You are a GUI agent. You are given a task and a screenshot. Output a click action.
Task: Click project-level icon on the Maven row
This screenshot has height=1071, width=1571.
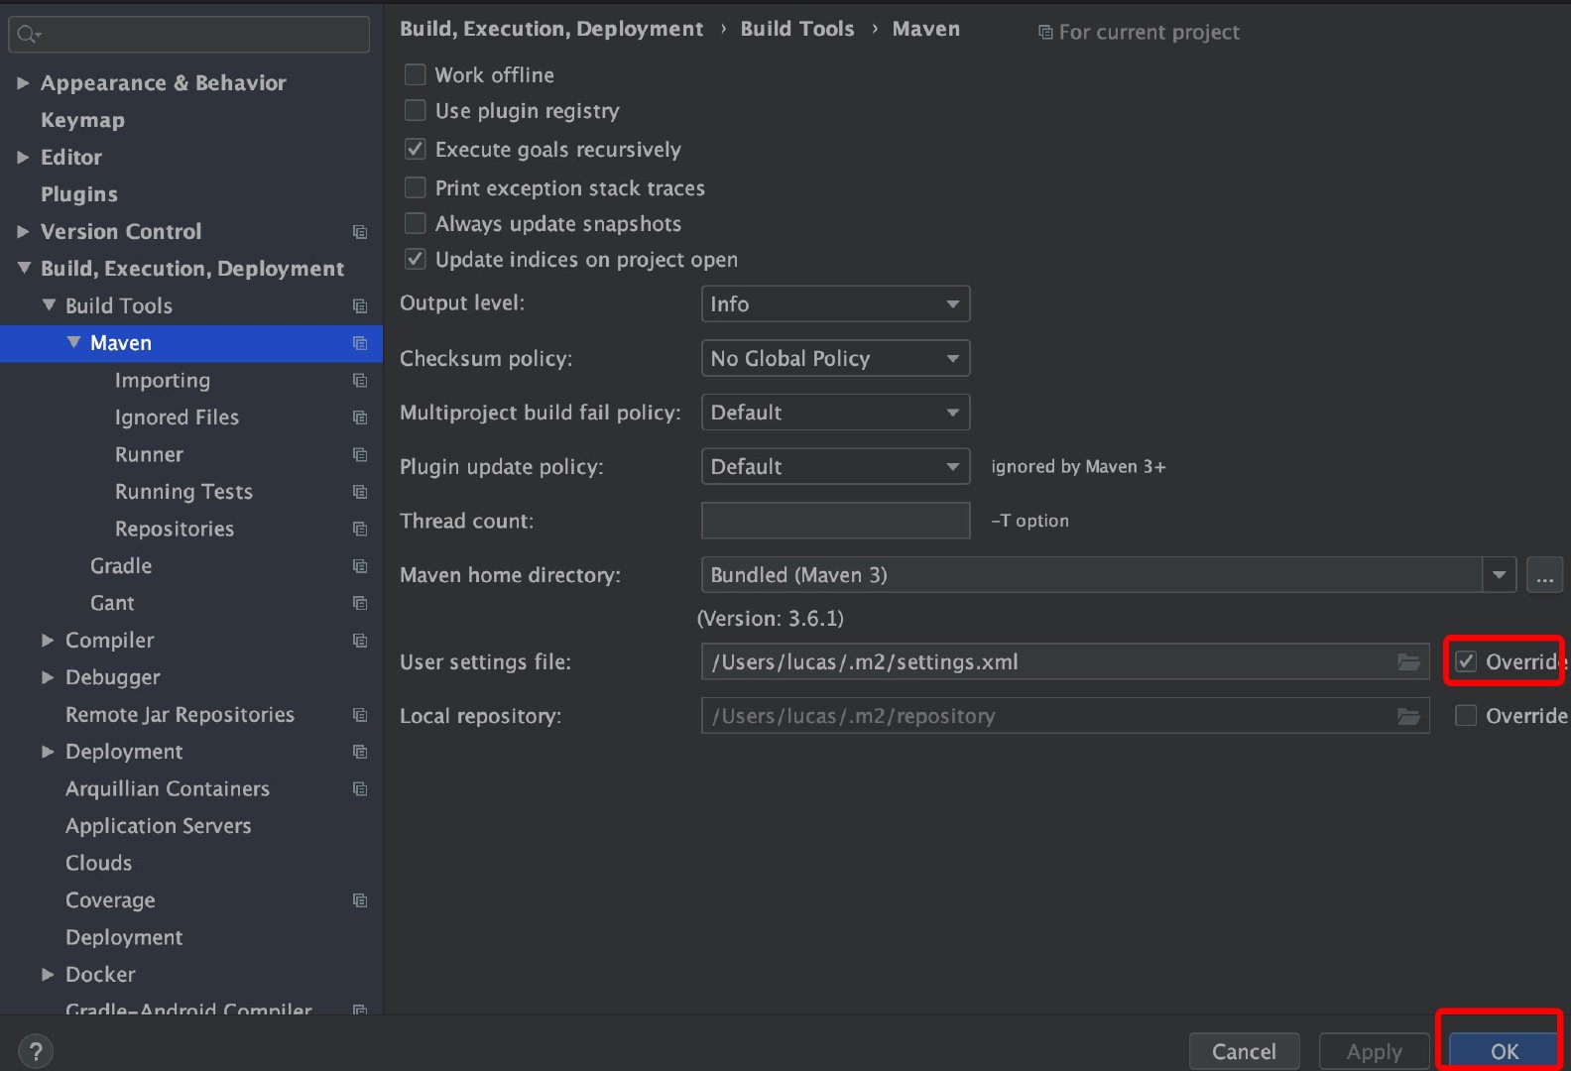[x=360, y=343]
